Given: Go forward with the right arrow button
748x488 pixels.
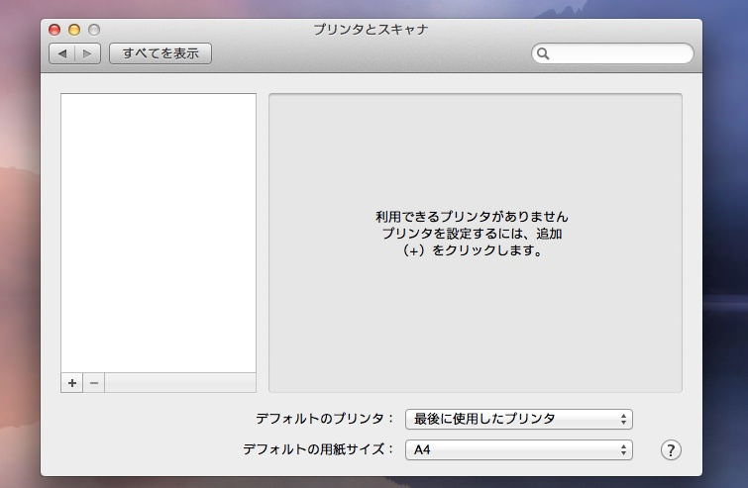Looking at the screenshot, I should tap(87, 53).
